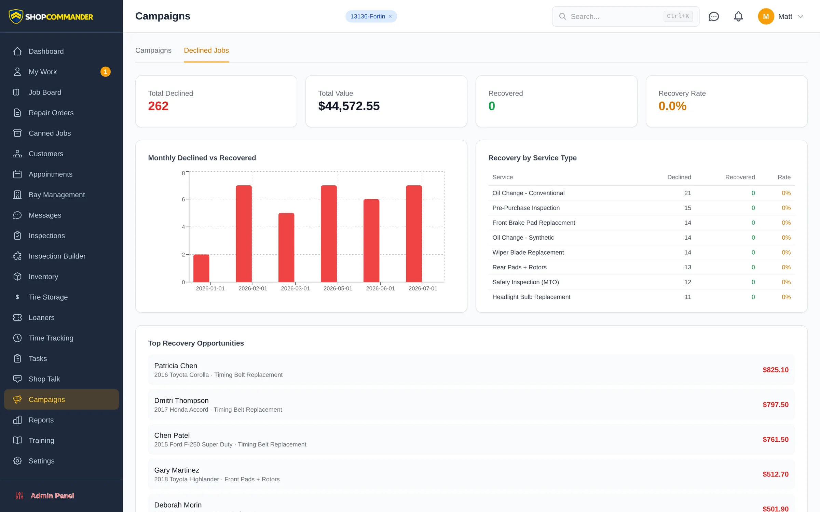Click the Appointments calendar icon
Image resolution: width=820 pixels, height=512 pixels.
pyautogui.click(x=17, y=174)
